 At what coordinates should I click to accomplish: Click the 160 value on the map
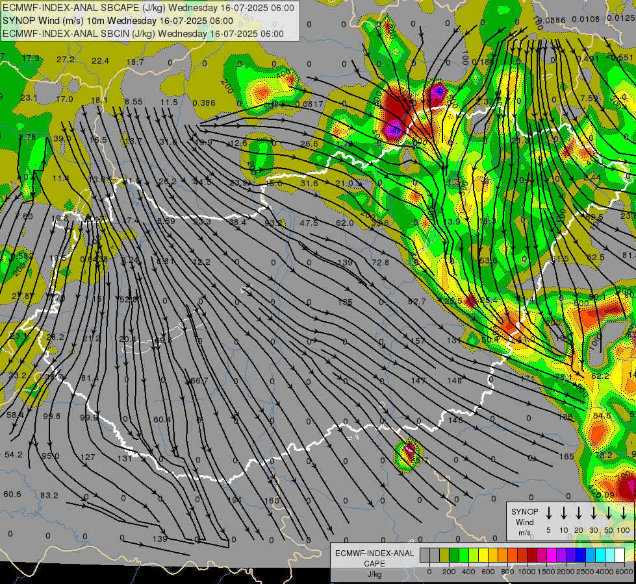[272, 500]
